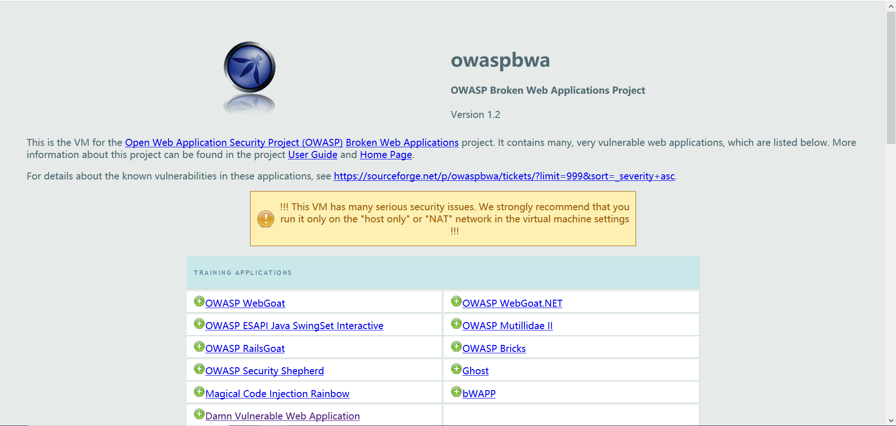
Task: Click the VM security warning message text
Action: tap(455, 219)
